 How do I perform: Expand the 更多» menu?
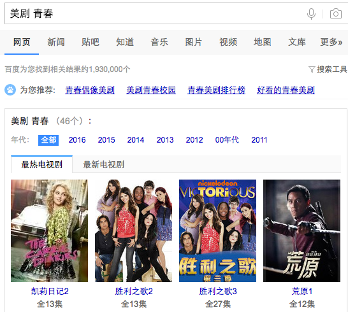(331, 42)
